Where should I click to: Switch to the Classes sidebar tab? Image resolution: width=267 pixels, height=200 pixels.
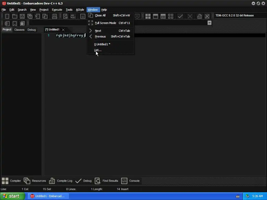click(19, 30)
